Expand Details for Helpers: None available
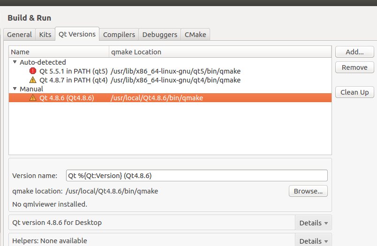The height and width of the screenshot is (246, 377). point(313,240)
